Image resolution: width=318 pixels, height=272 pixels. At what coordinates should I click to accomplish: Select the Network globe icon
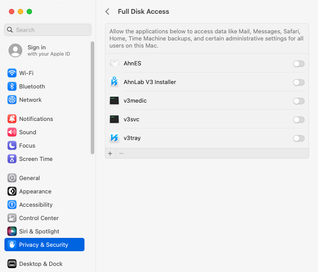pos(12,100)
